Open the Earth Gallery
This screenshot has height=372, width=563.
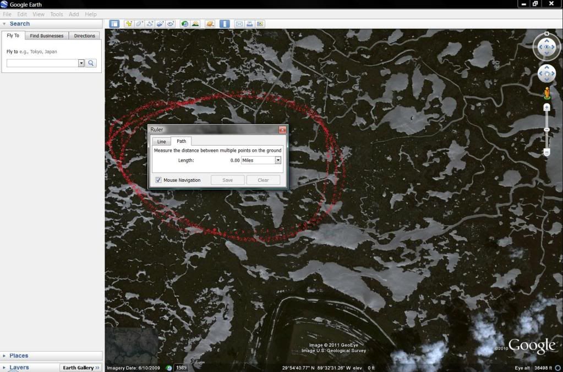81,368
